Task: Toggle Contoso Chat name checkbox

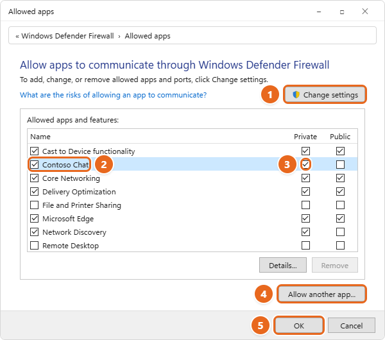Action: [35, 164]
